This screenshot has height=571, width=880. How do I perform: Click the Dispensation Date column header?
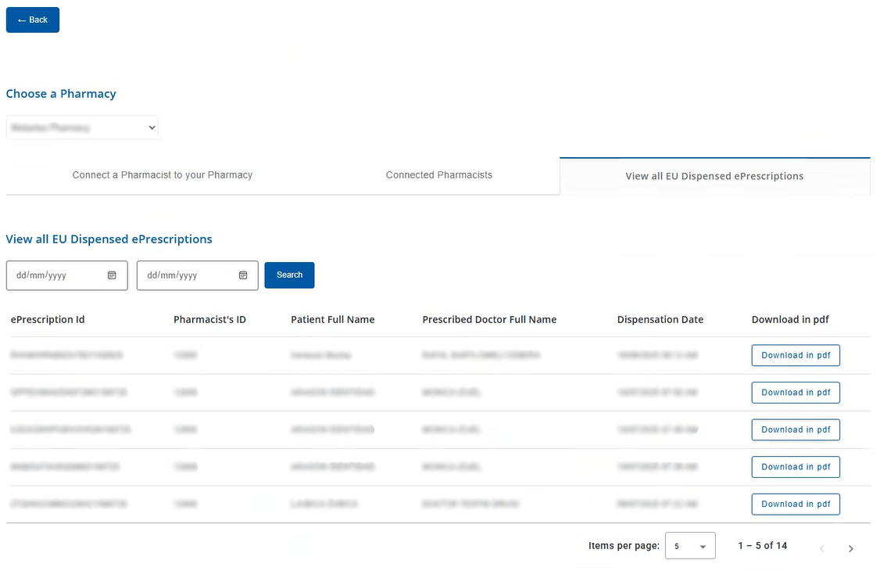pos(660,319)
